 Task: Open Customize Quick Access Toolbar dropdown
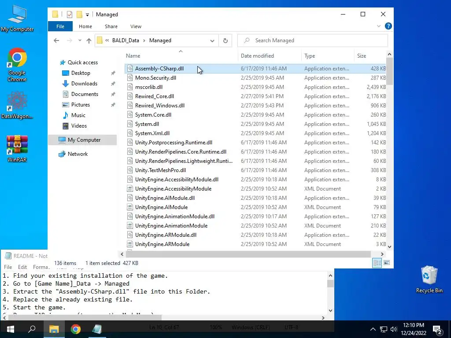(x=87, y=15)
